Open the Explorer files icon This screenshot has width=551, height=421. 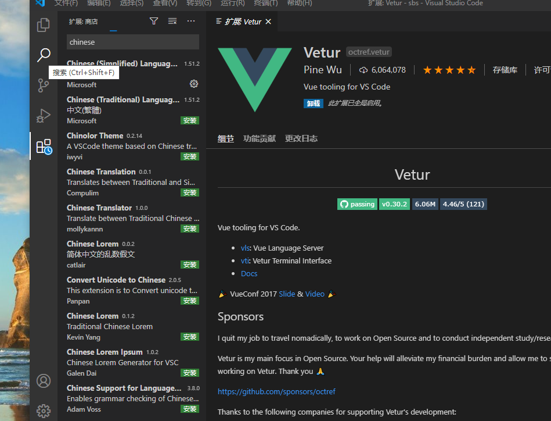click(x=44, y=25)
